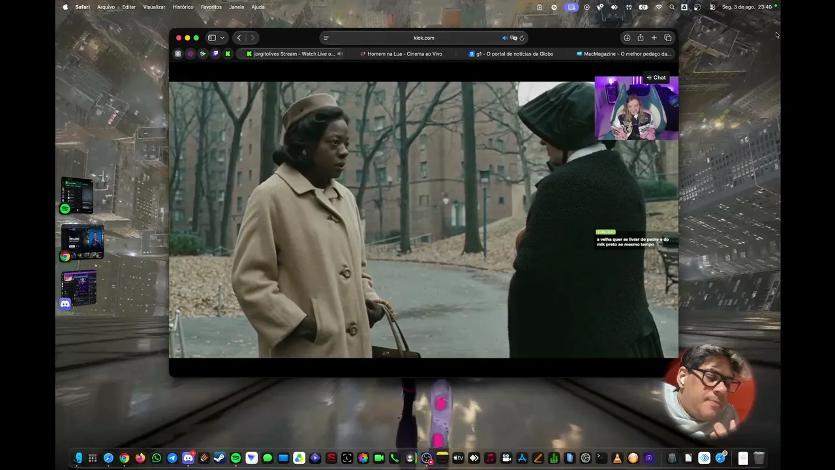Image resolution: width=835 pixels, height=470 pixels.
Task: Select the Chrome window in Stage Manager
Action: [82, 243]
